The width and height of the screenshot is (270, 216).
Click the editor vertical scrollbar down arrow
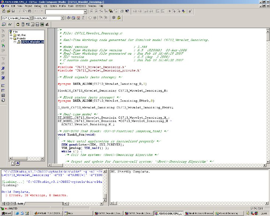tap(268, 162)
